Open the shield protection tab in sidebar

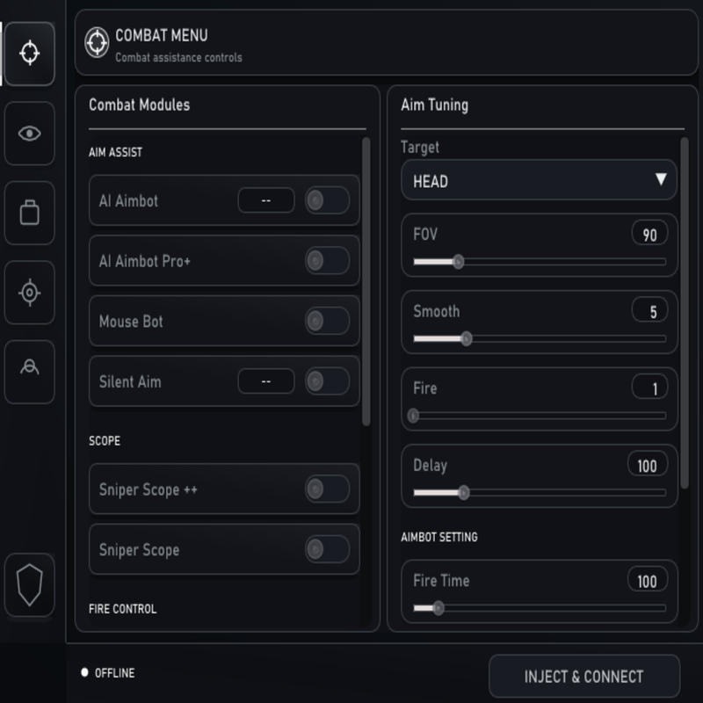point(30,584)
